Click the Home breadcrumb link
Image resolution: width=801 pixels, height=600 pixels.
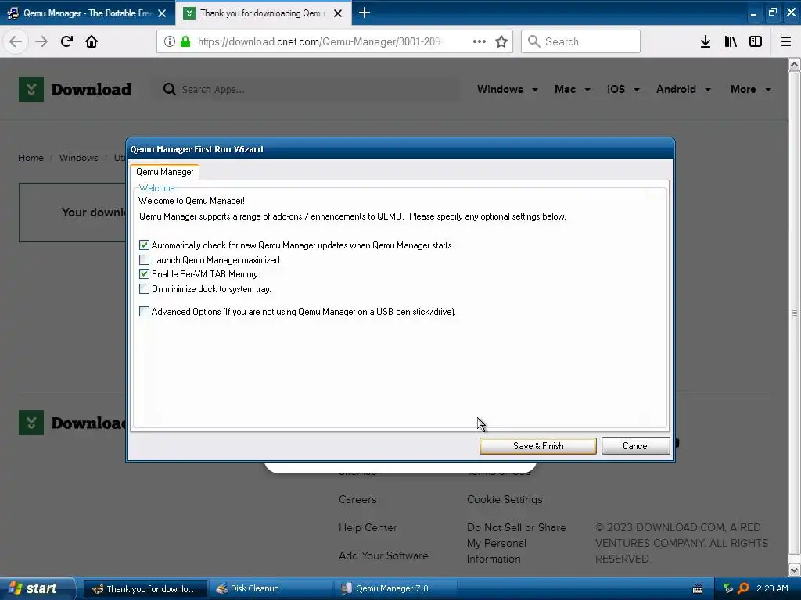tap(31, 158)
